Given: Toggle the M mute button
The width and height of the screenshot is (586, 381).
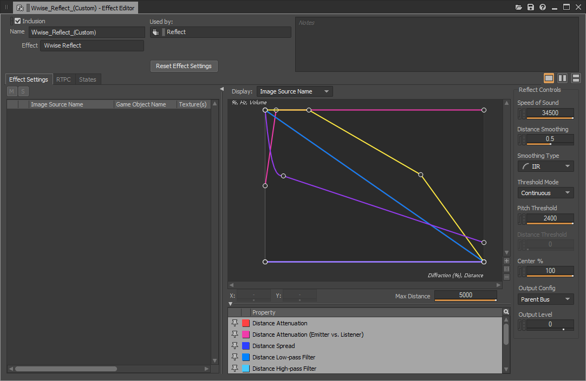Looking at the screenshot, I should point(12,91).
